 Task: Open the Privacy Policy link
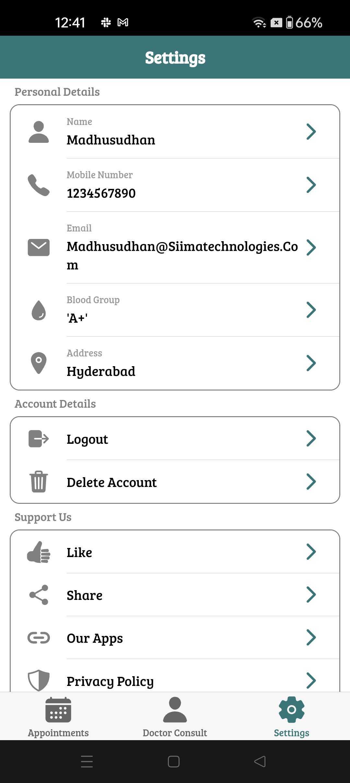(x=110, y=681)
